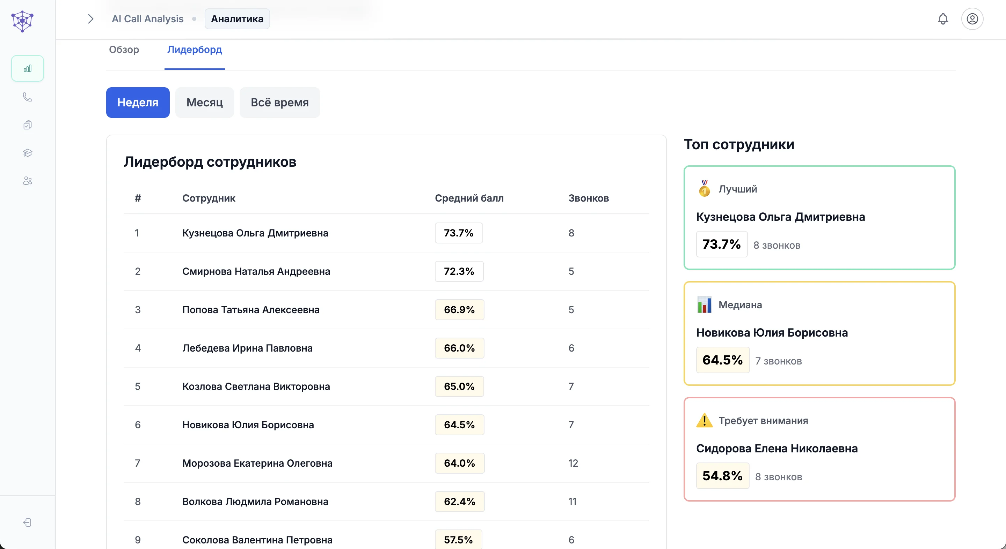Select the Неделя period filter
1006x549 pixels.
coord(138,103)
